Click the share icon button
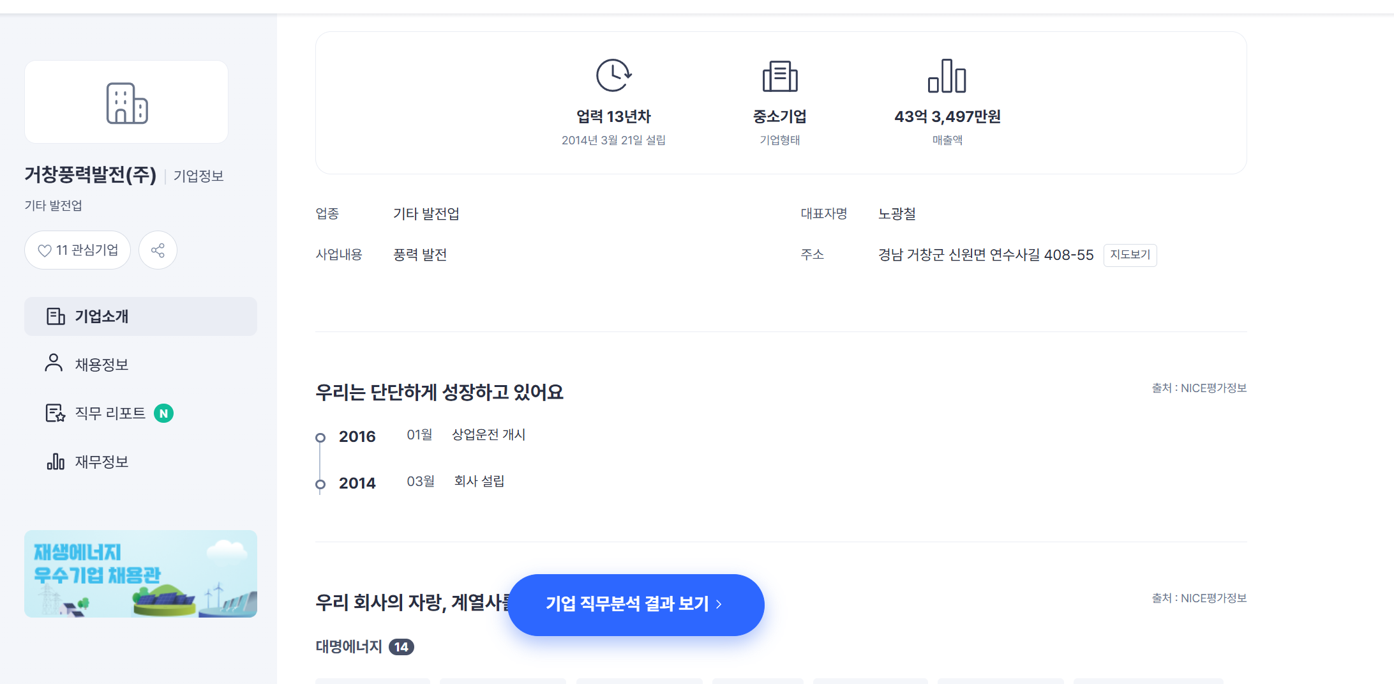 [x=158, y=250]
